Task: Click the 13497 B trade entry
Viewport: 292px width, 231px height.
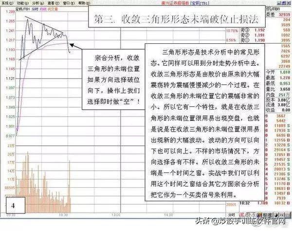Action: point(282,193)
